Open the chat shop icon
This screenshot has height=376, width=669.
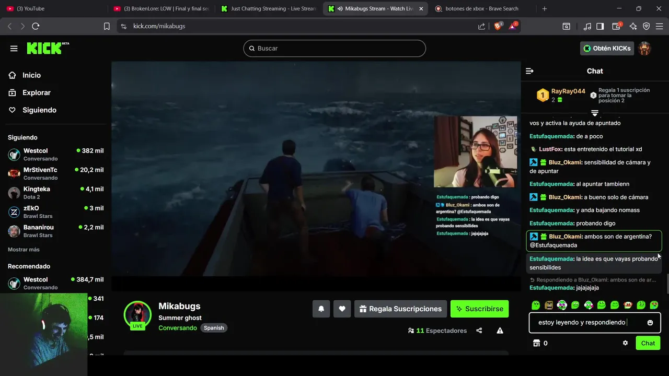pyautogui.click(x=536, y=343)
